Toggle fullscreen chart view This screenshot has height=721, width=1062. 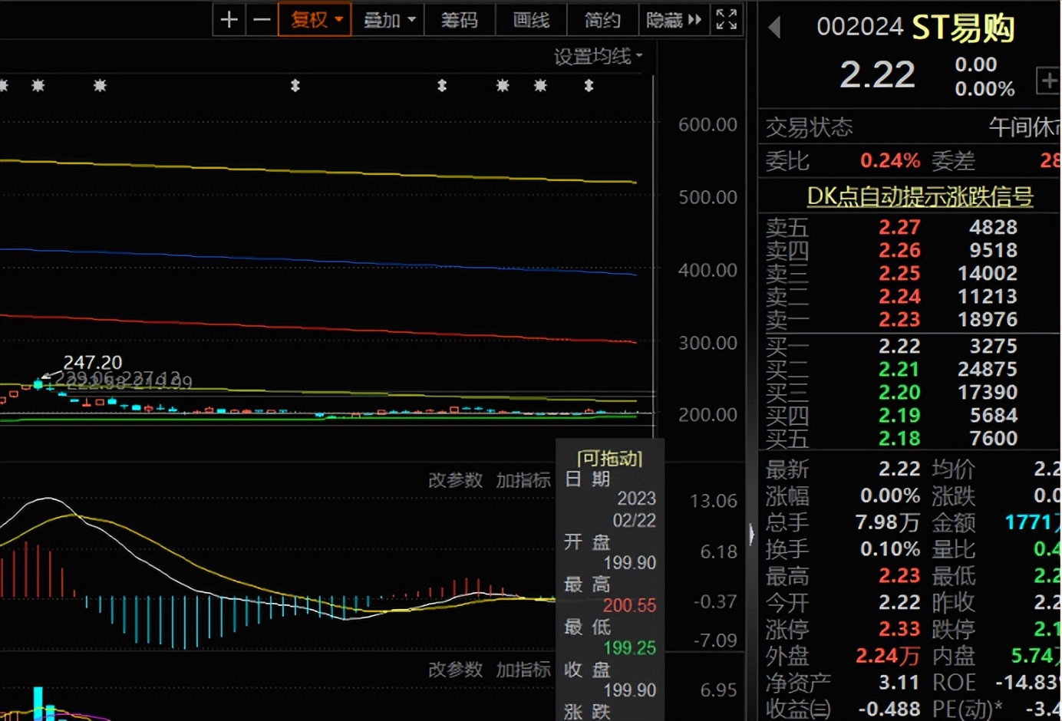(726, 20)
